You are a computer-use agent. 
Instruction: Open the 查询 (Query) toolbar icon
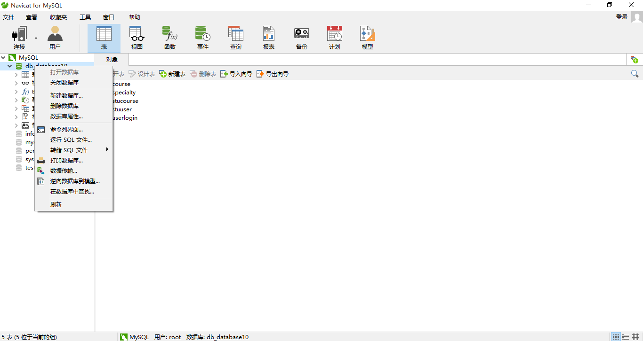click(x=236, y=38)
